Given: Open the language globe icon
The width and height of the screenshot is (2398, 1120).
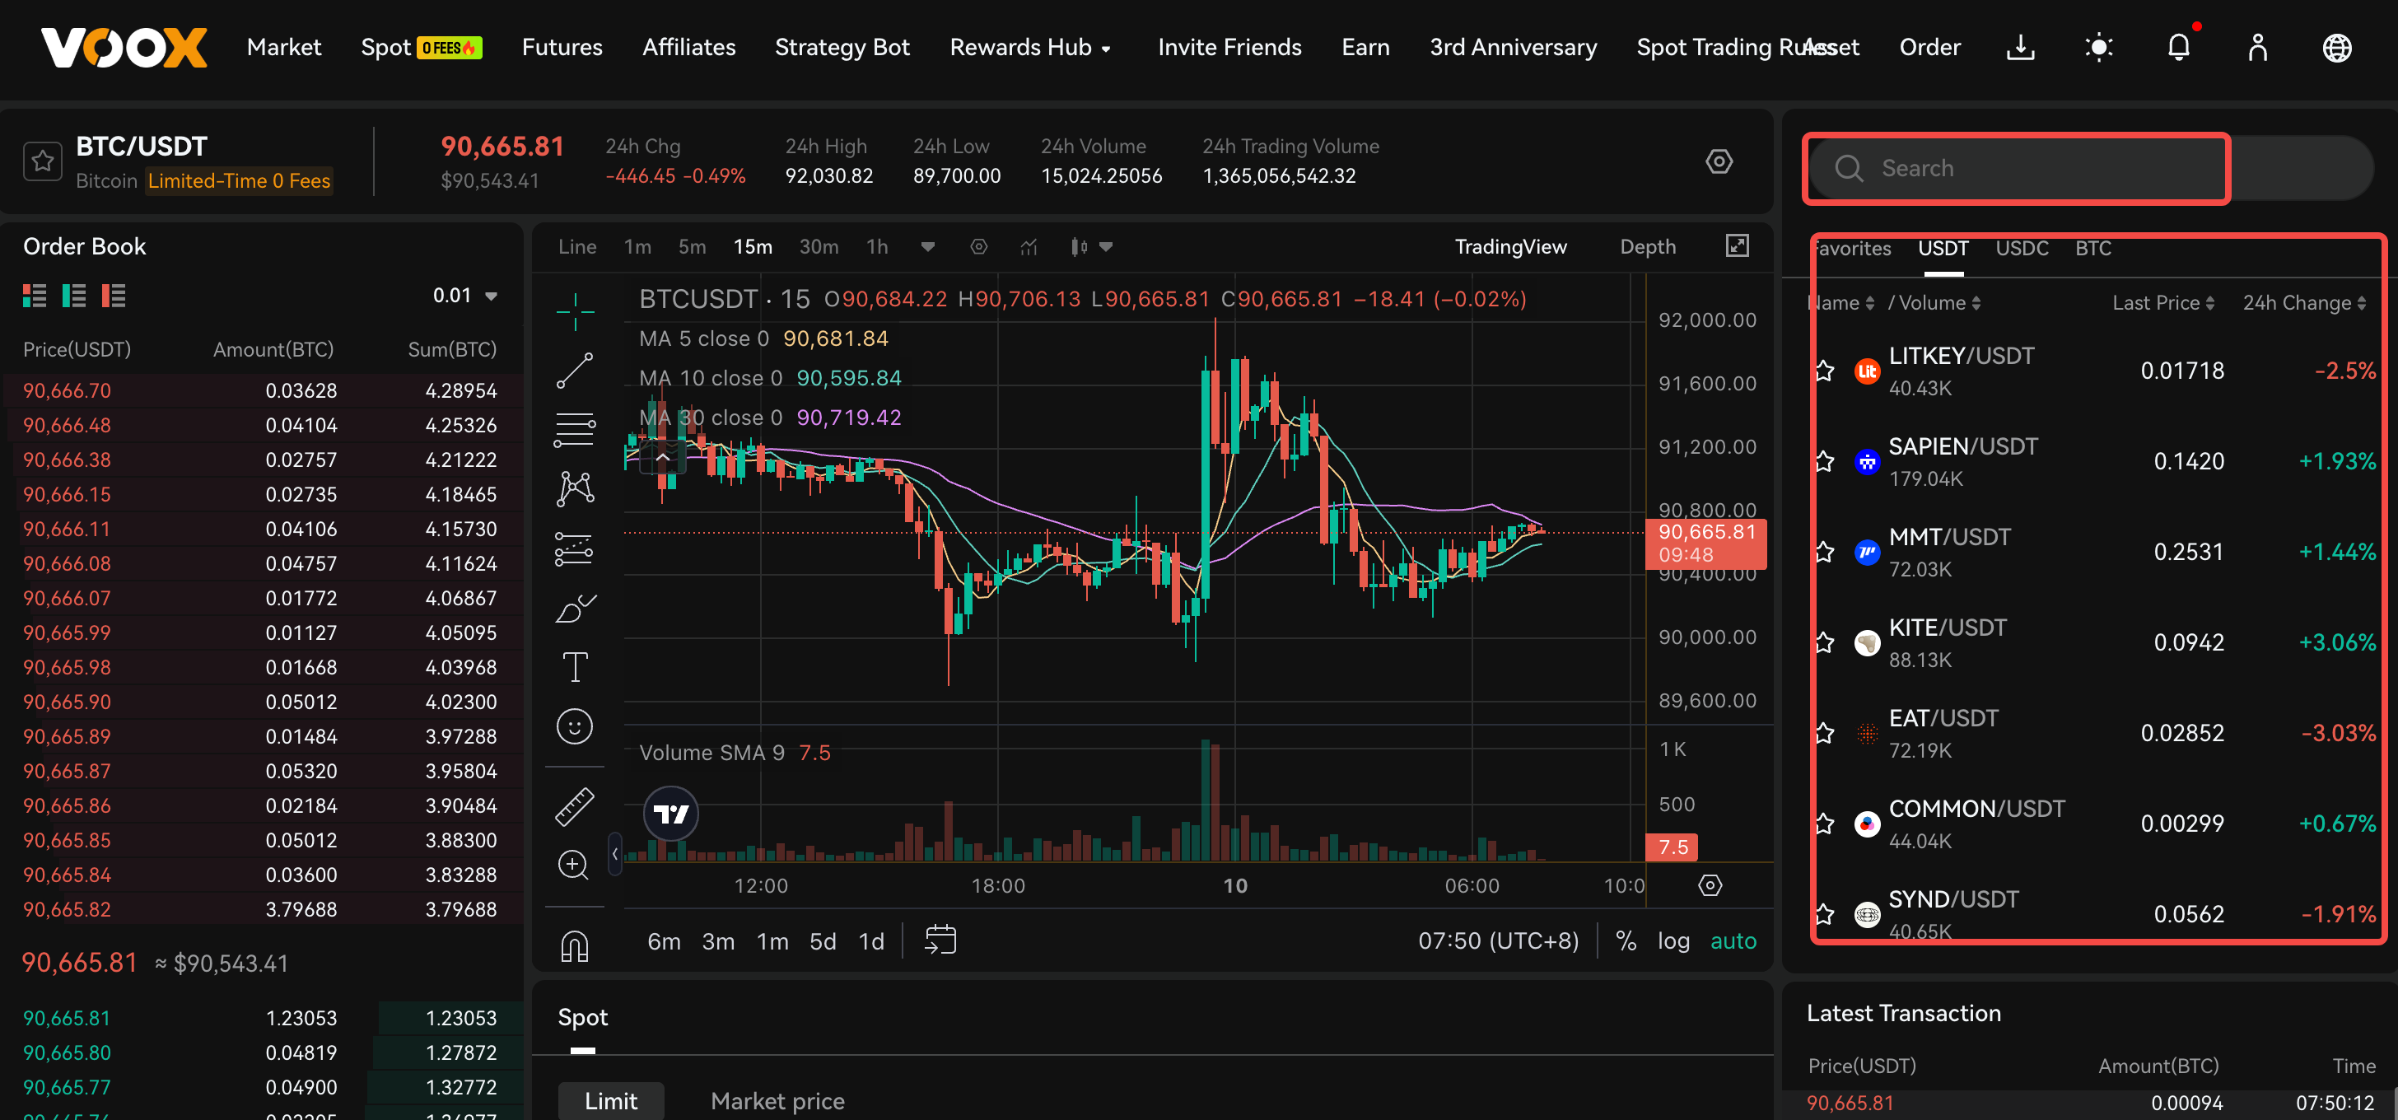Looking at the screenshot, I should pos(2336,48).
